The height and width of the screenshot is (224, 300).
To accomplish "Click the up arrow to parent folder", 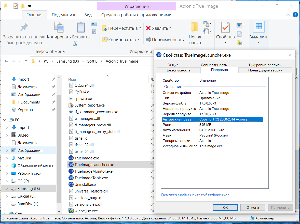I will coord(26,61).
